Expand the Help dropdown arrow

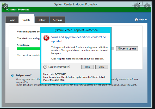(146, 20)
